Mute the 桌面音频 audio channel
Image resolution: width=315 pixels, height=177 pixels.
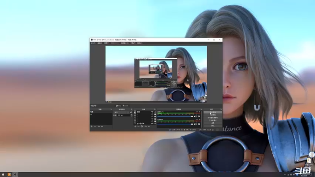pyautogui.click(x=195, y=124)
